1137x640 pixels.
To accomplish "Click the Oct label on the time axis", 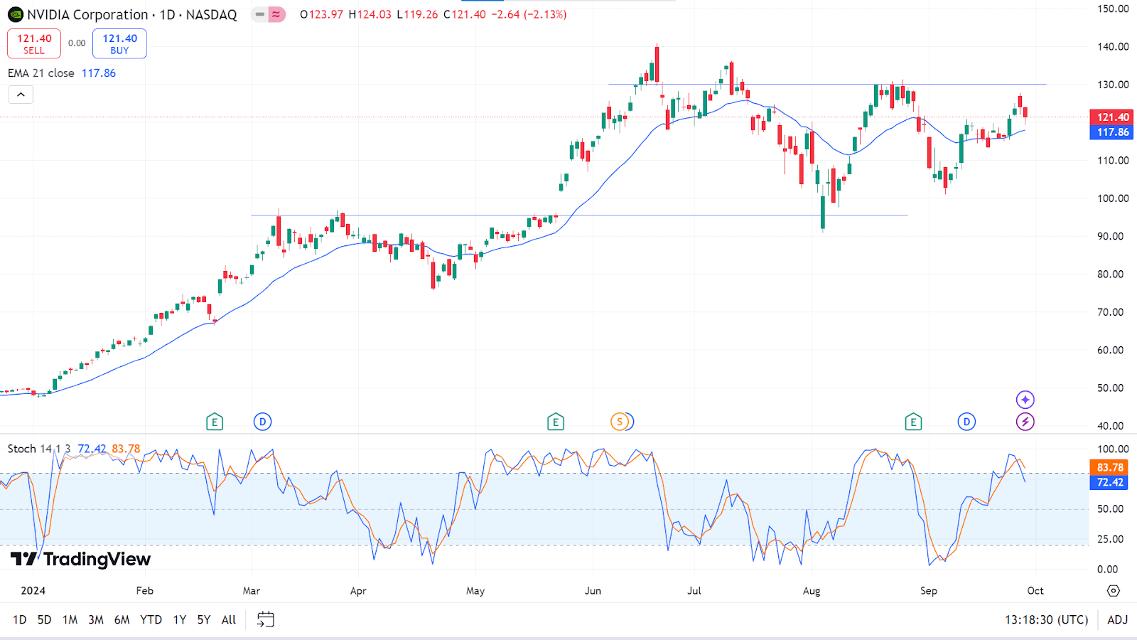I will click(1035, 591).
